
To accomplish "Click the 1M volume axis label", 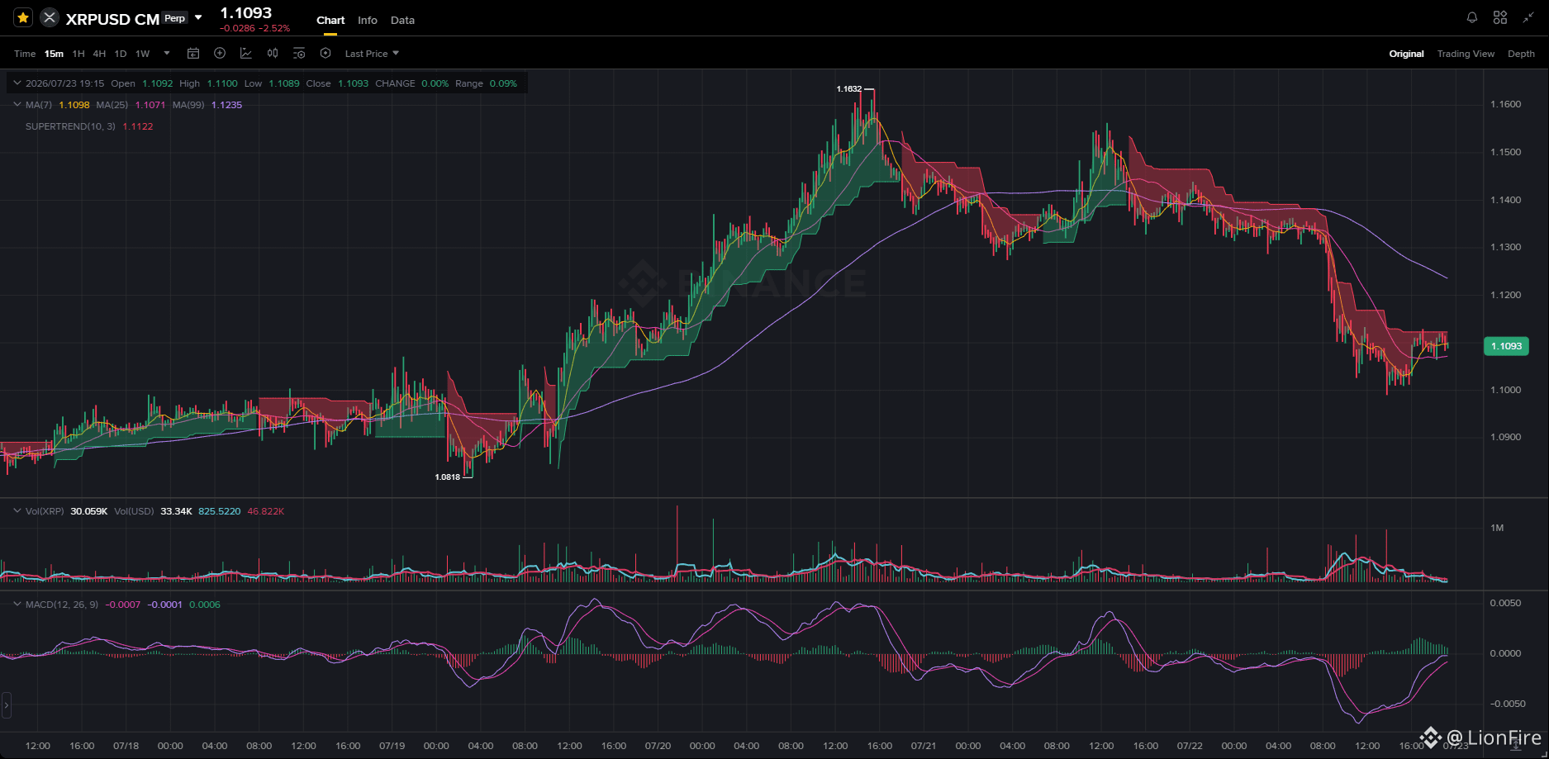I will point(1497,528).
